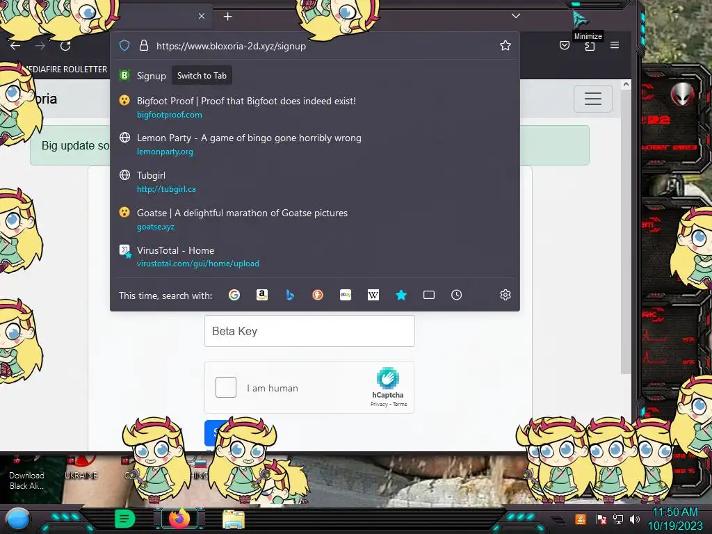Open the hCaptcha Privacy link
712x534 pixels.
pos(379,404)
